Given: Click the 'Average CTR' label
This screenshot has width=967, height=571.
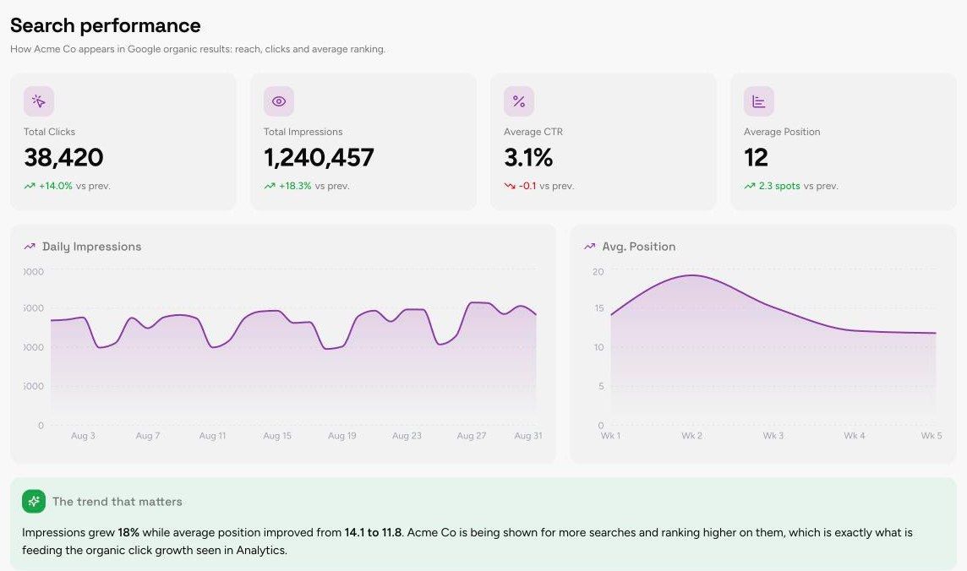Looking at the screenshot, I should coord(533,132).
